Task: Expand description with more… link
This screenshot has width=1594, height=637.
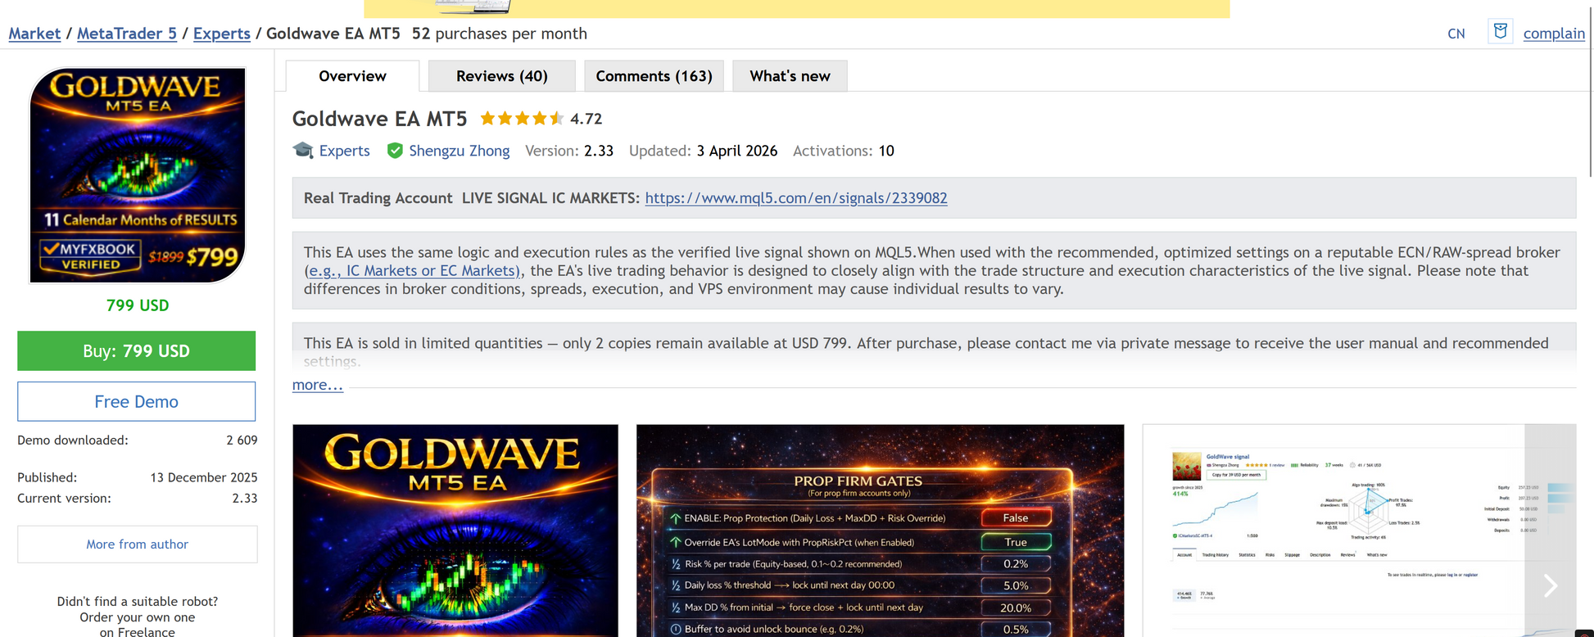Action: click(317, 385)
